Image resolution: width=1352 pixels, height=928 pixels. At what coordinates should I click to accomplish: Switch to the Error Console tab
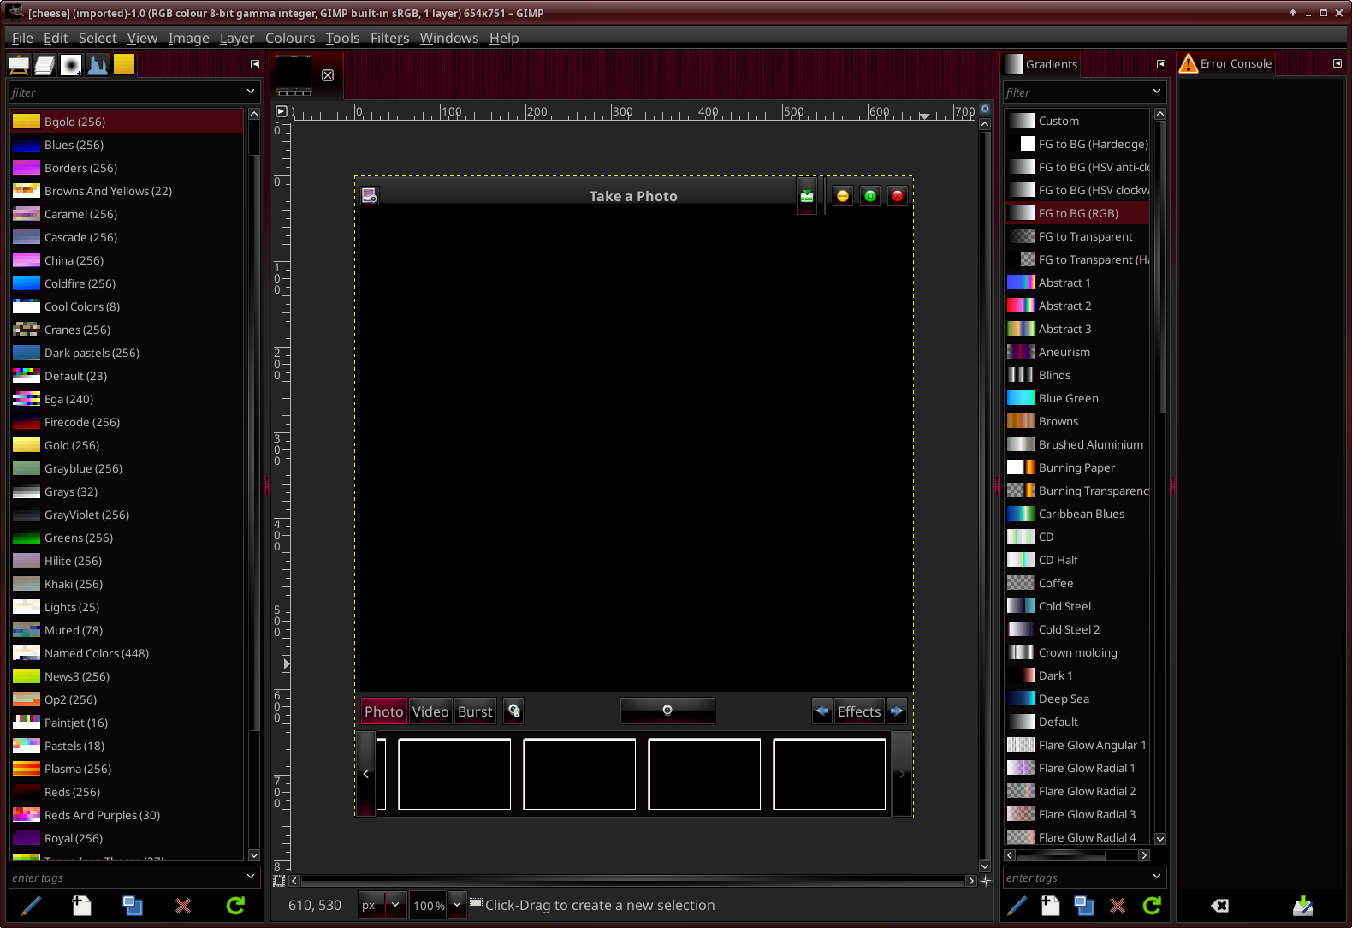tap(1225, 64)
